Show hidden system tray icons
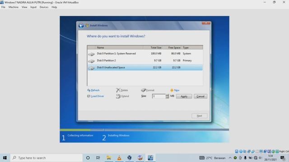289x162 pixels. 230,158
